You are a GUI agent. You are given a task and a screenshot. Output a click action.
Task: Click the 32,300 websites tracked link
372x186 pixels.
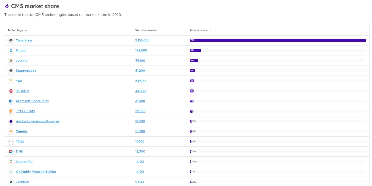click(x=140, y=111)
